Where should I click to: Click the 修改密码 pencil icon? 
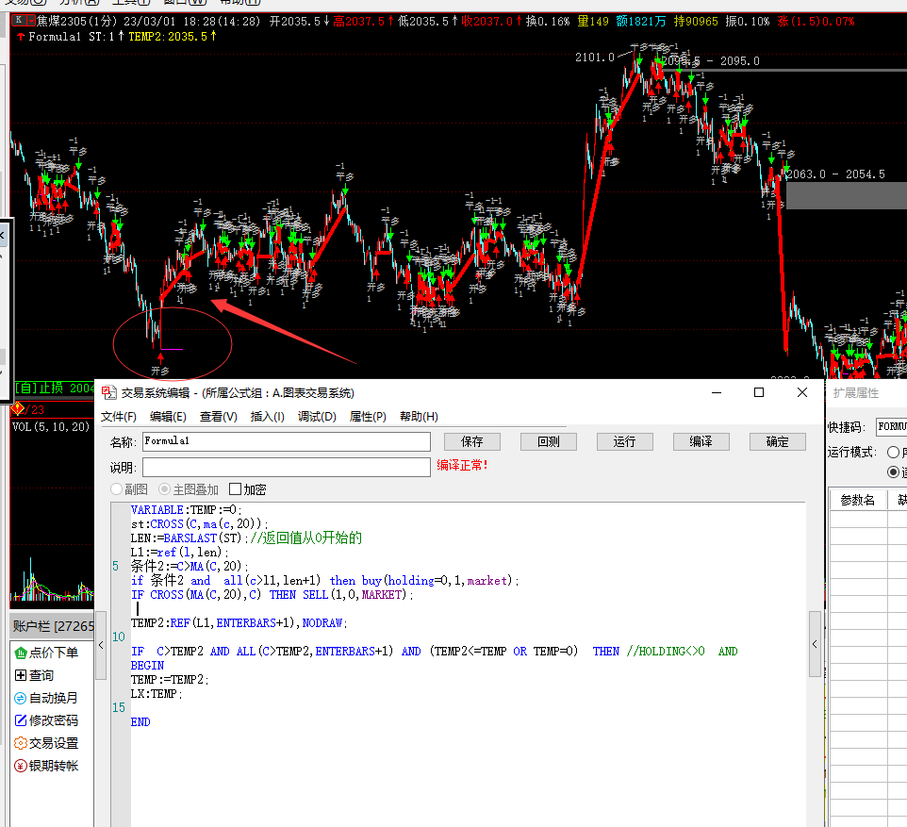[x=20, y=720]
